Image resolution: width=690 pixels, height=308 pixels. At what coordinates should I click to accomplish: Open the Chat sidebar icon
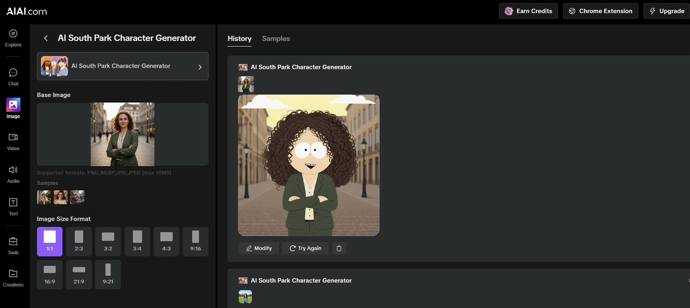pos(13,72)
